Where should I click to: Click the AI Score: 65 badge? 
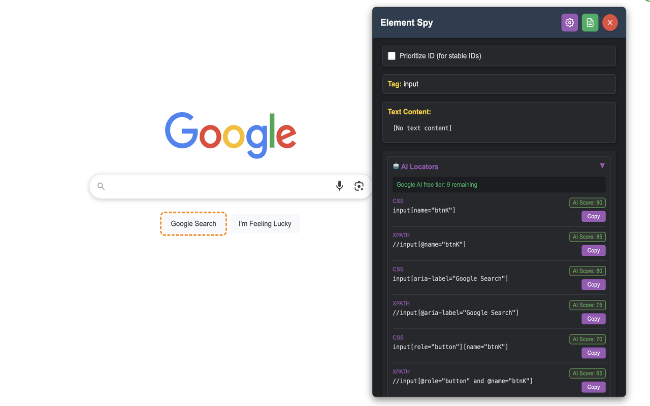coord(588,373)
